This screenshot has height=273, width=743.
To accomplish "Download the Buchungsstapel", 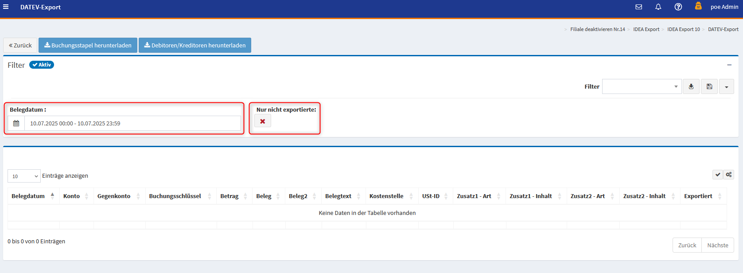I will [x=88, y=45].
